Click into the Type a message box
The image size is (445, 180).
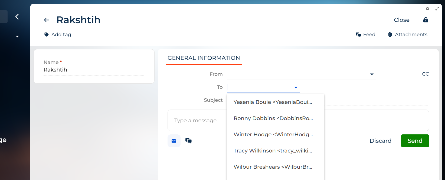[298, 120]
